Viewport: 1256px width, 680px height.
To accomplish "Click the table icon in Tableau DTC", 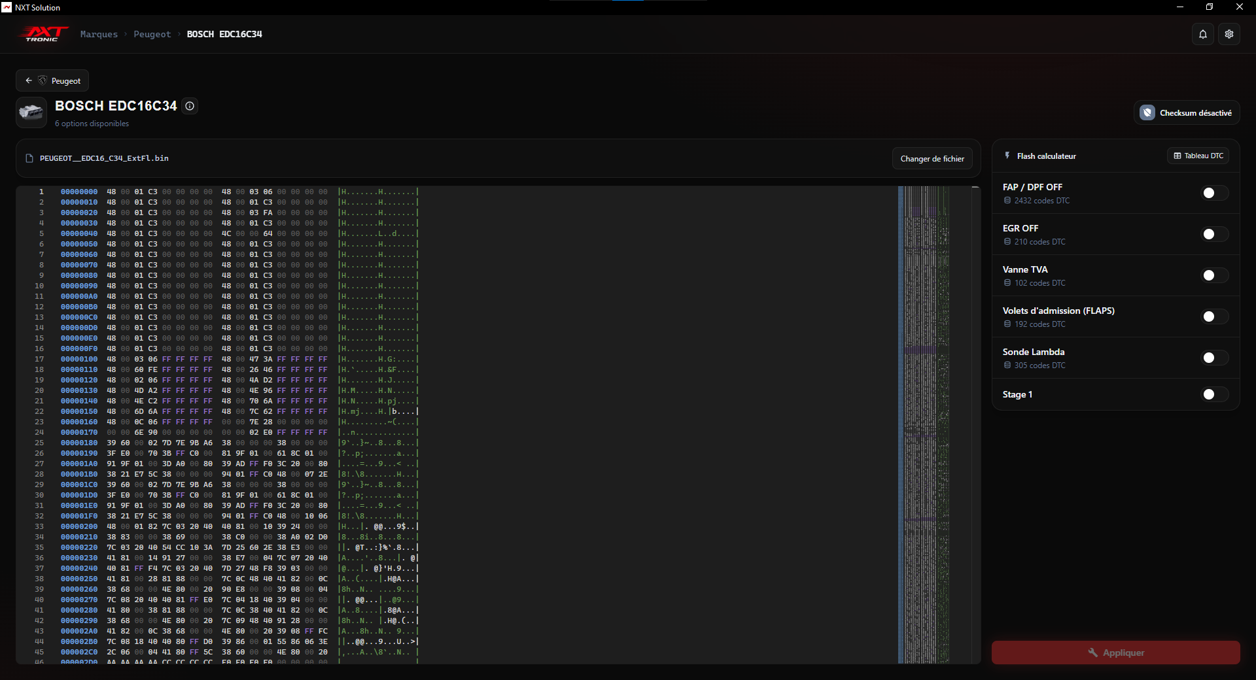I will coord(1177,156).
